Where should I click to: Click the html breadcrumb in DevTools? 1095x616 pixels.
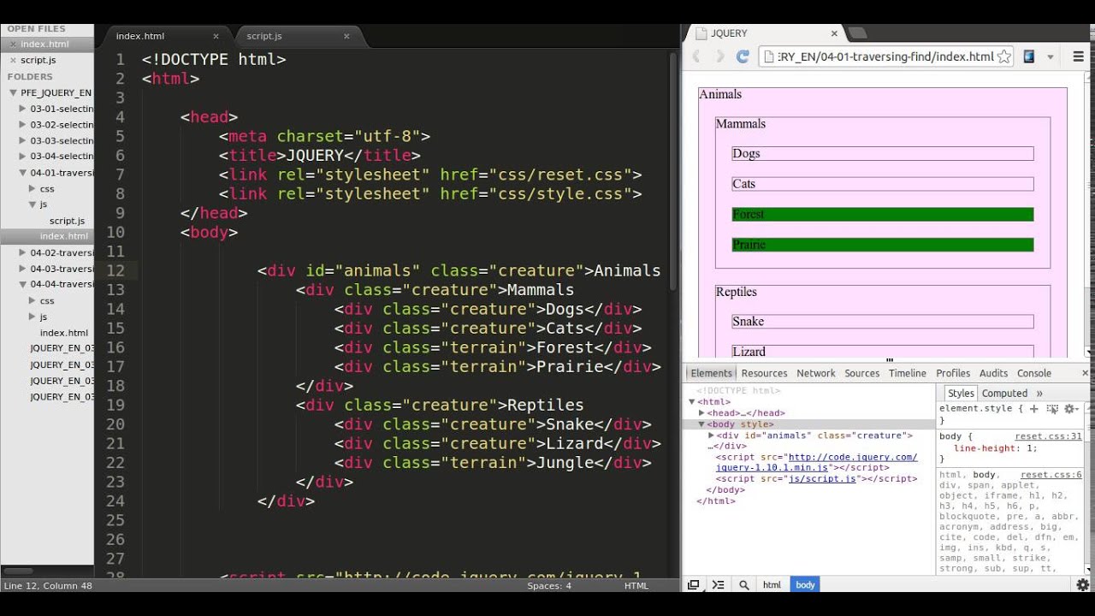coord(772,585)
